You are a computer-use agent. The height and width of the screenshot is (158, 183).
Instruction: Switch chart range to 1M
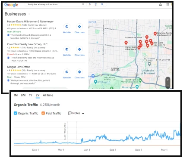point(16,95)
